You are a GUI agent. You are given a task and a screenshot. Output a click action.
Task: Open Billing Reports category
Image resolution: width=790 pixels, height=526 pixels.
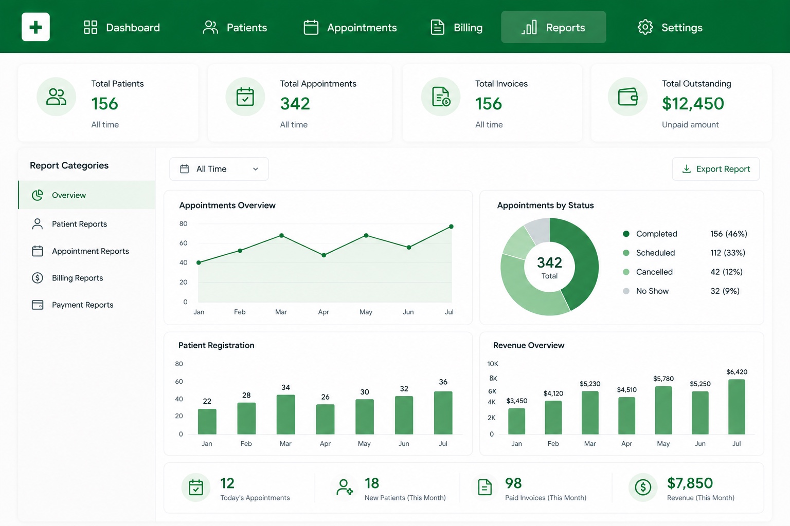pos(87,278)
